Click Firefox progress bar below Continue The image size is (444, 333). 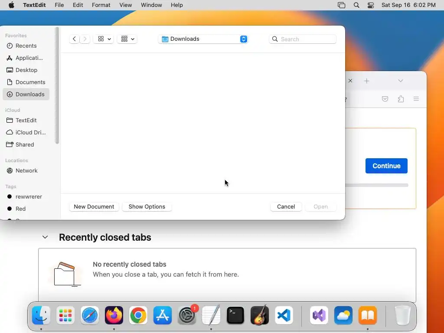coord(377,185)
